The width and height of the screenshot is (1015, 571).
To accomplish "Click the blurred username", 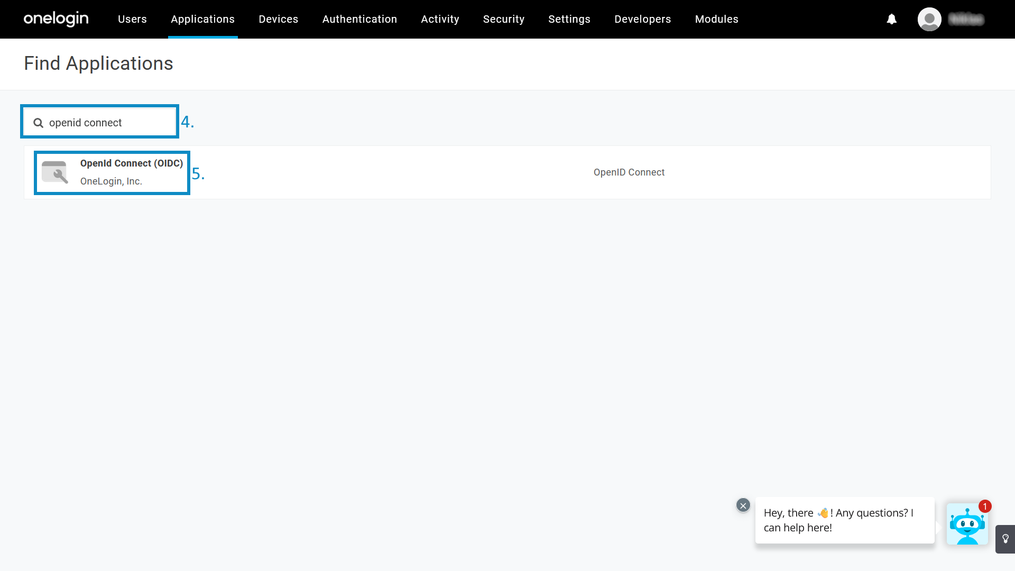I will coord(966,20).
